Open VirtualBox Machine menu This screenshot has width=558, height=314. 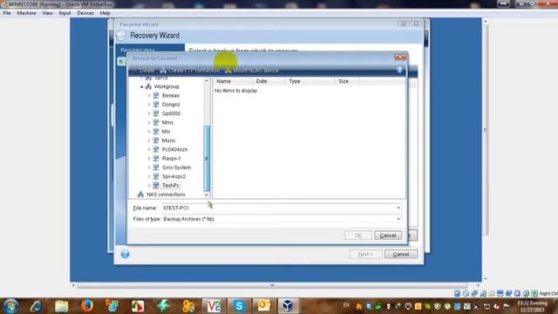point(27,13)
